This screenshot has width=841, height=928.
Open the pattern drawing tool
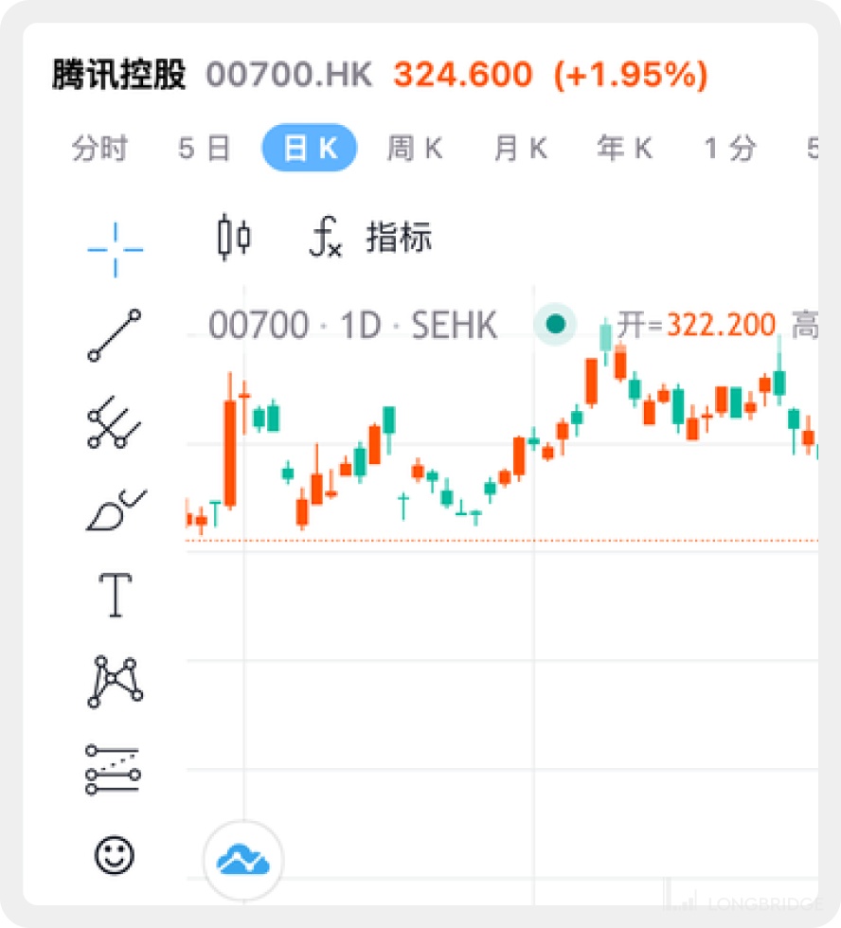pyautogui.click(x=115, y=682)
